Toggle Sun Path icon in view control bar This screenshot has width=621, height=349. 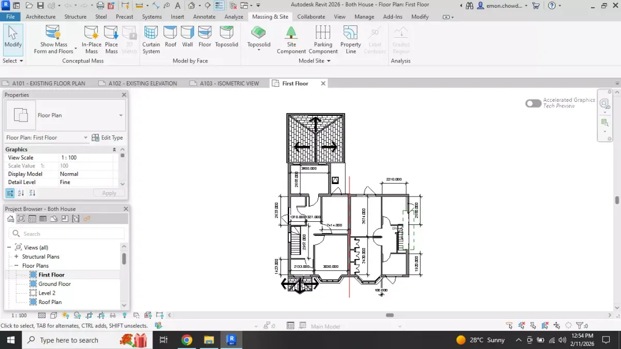(65, 315)
